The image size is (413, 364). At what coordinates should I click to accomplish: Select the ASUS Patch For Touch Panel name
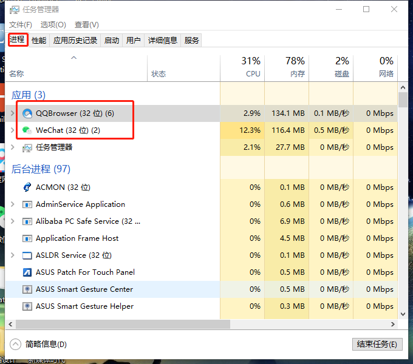(x=86, y=272)
